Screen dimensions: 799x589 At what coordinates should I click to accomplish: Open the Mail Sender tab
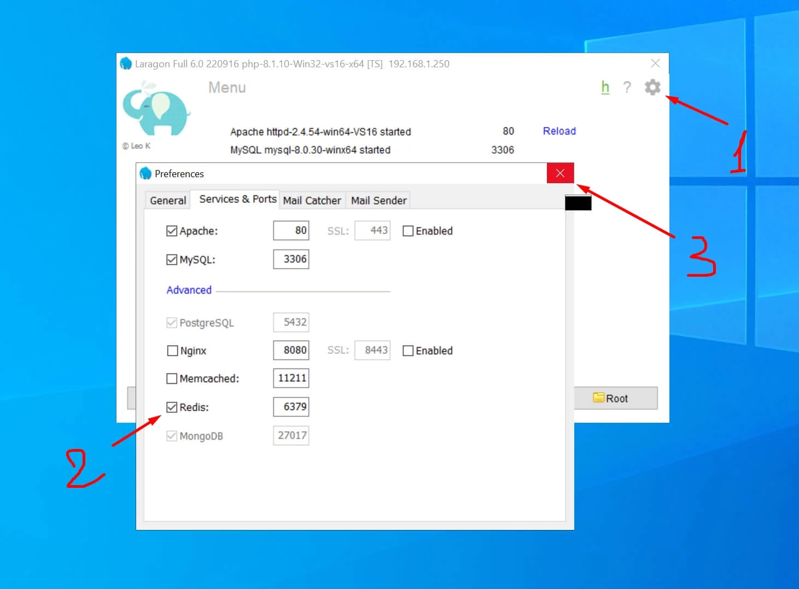(378, 200)
